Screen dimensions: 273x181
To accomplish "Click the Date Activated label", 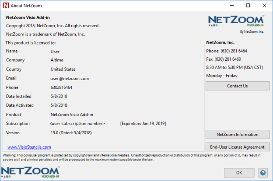I will click(x=20, y=105).
